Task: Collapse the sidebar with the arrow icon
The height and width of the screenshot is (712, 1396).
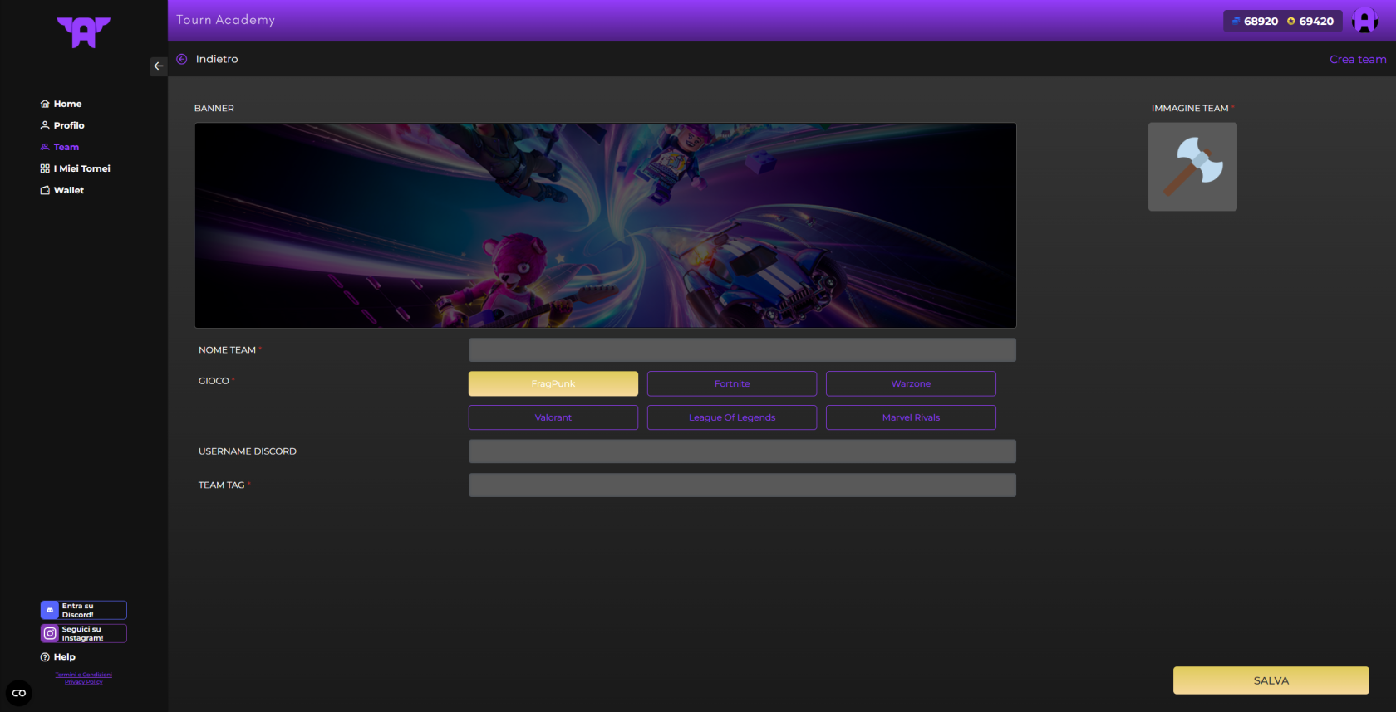Action: [x=158, y=66]
